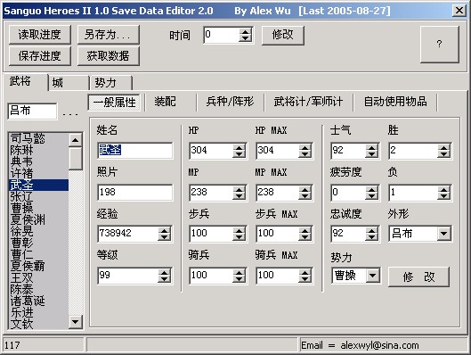Select 曹操 in the general list
Screen dimensions: 471x355
tap(39, 208)
